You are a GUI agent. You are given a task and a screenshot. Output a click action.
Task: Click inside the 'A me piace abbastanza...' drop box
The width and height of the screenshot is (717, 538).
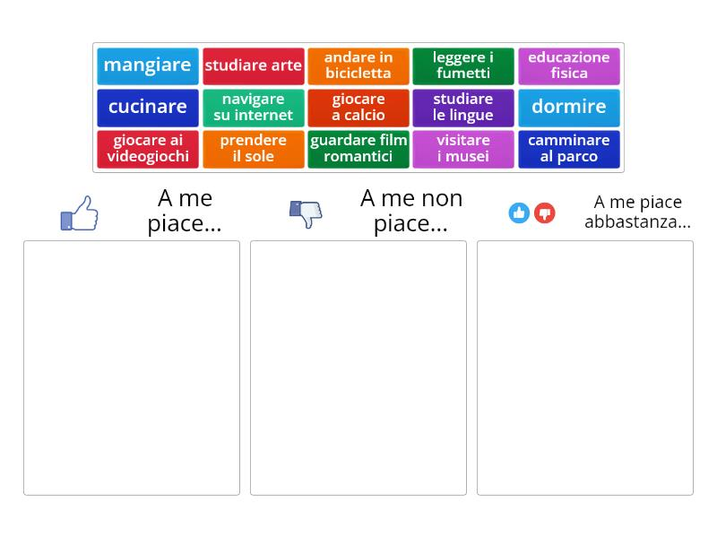click(x=585, y=368)
